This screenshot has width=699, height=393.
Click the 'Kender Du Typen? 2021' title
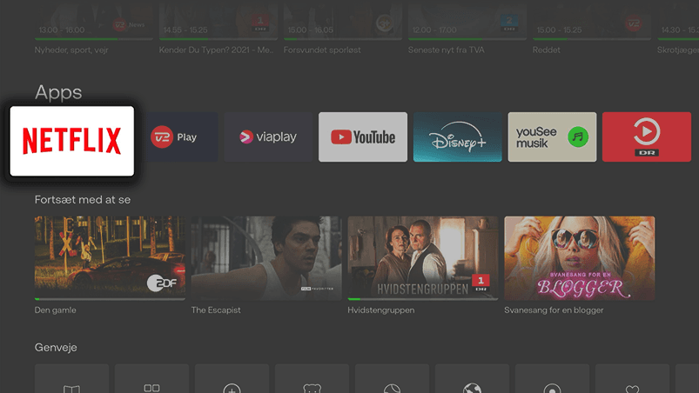click(x=217, y=50)
